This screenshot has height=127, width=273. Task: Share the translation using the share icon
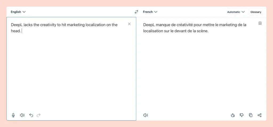[x=259, y=115]
